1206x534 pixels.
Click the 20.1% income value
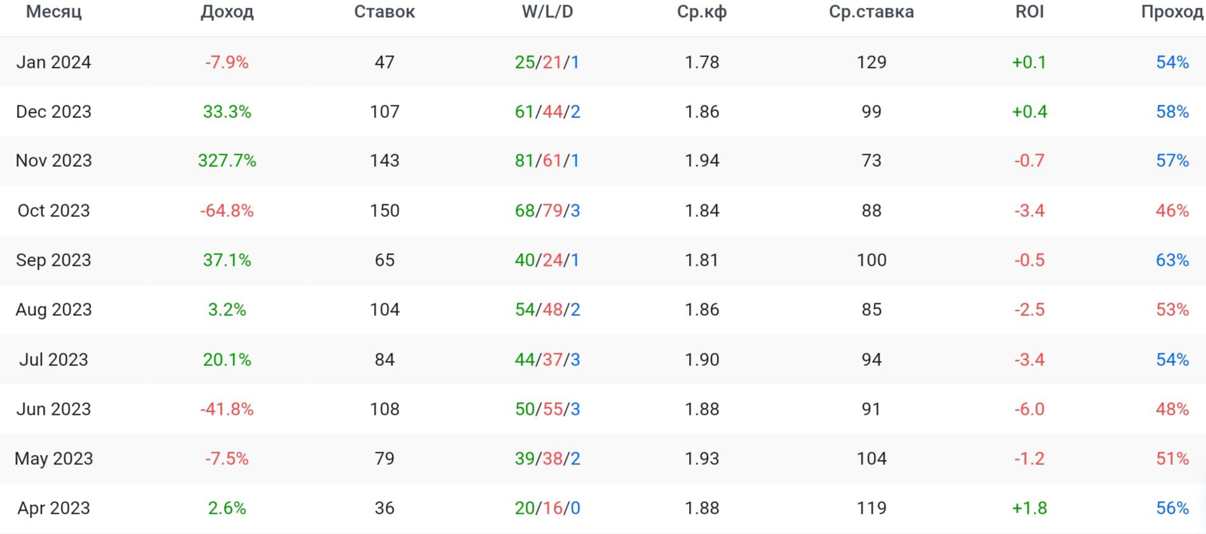point(227,360)
